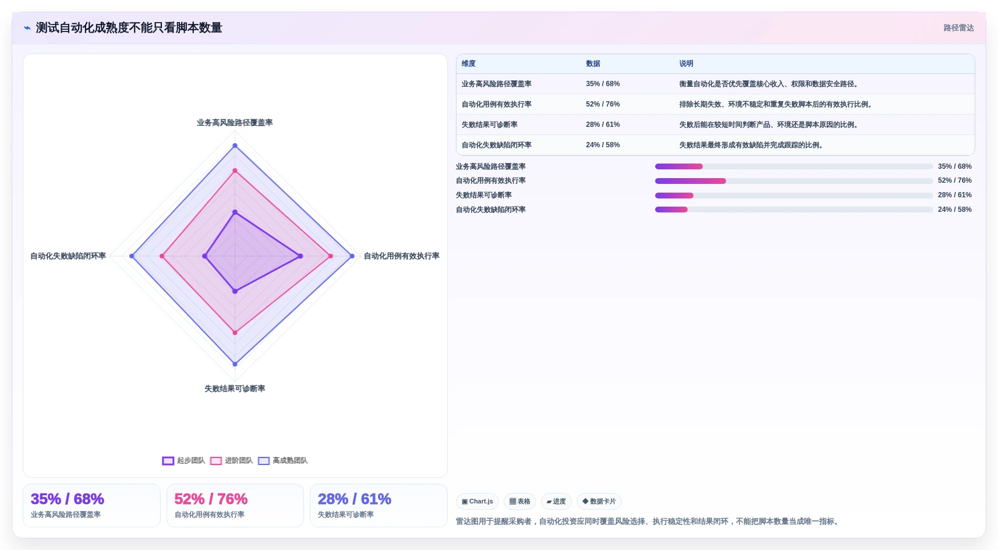Select the Chart.js tag chip

pos(477,502)
